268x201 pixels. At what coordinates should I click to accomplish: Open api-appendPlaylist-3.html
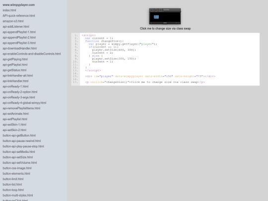(19, 43)
